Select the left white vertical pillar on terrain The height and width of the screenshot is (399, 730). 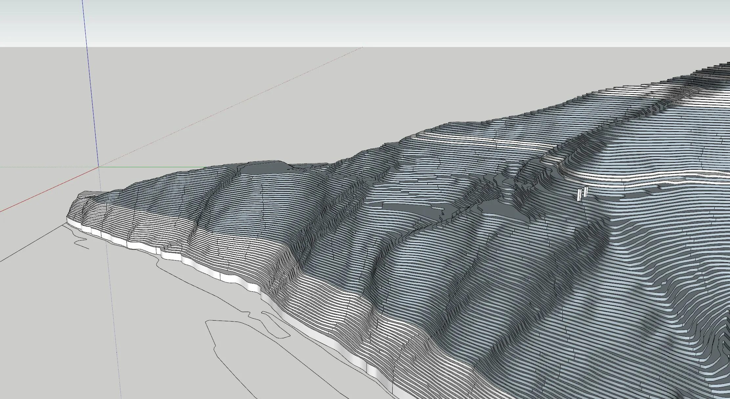tap(579, 194)
